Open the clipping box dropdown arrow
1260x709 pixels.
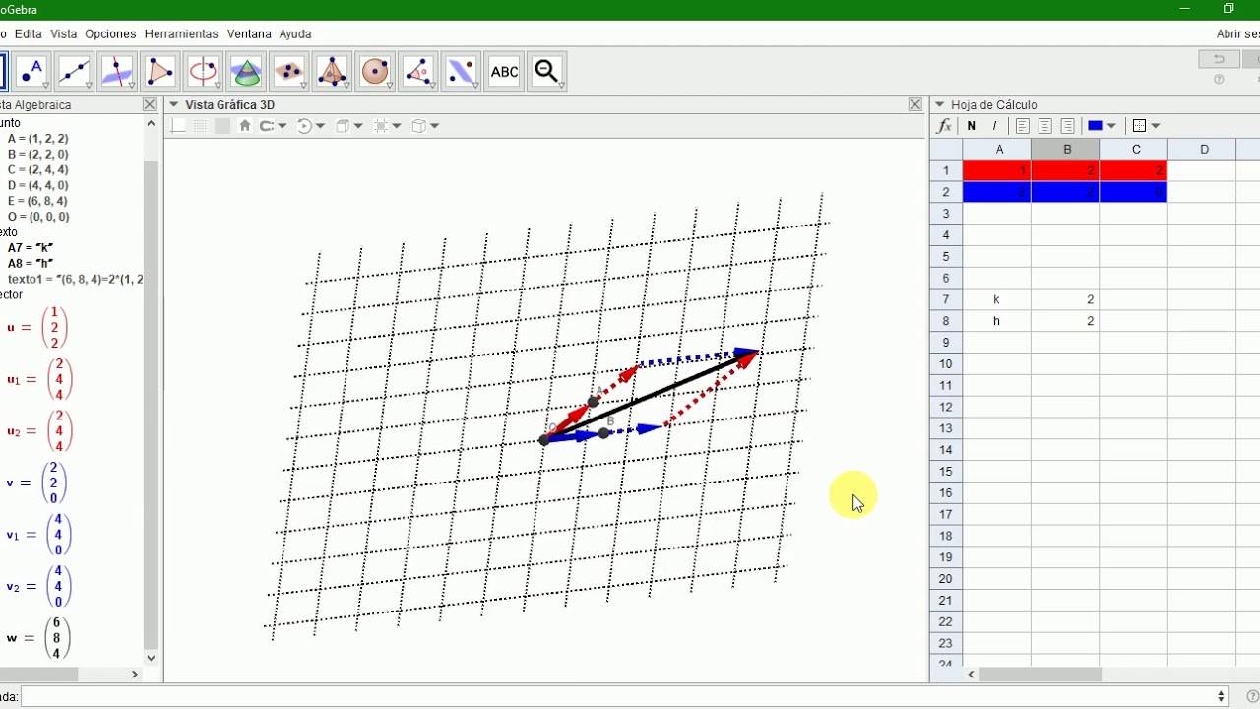(397, 126)
